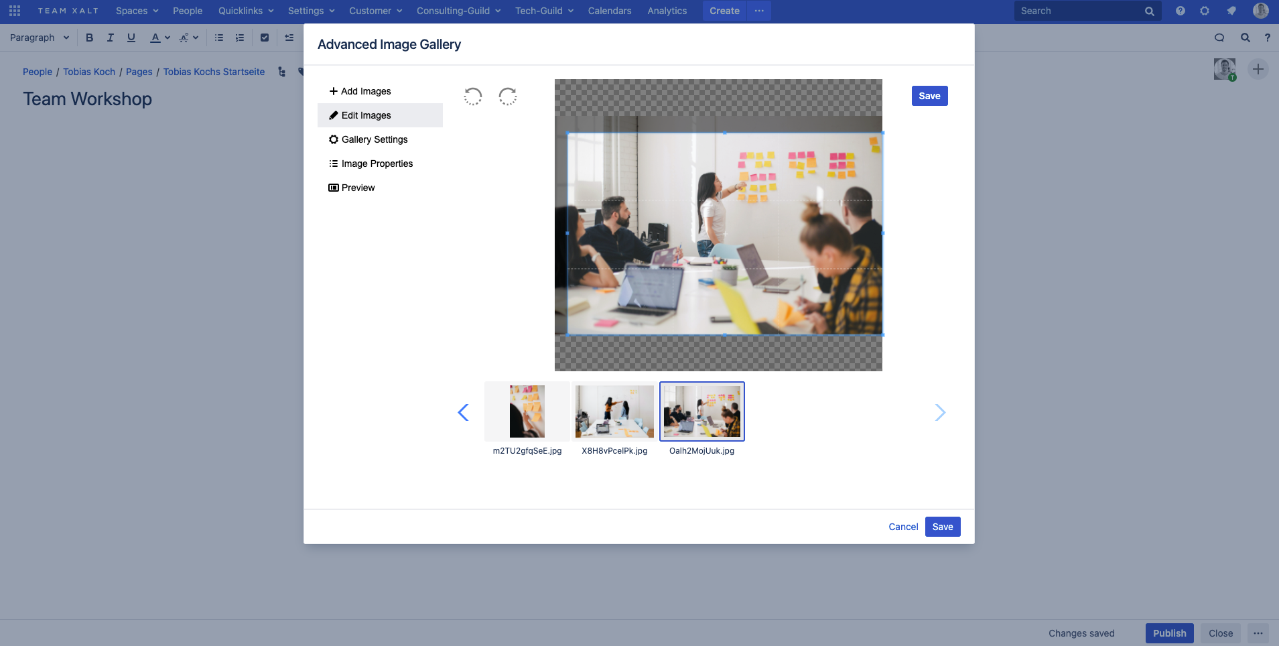Viewport: 1279px width, 646px height.
Task: Open the more options ellipsis beside Create
Action: tap(759, 11)
